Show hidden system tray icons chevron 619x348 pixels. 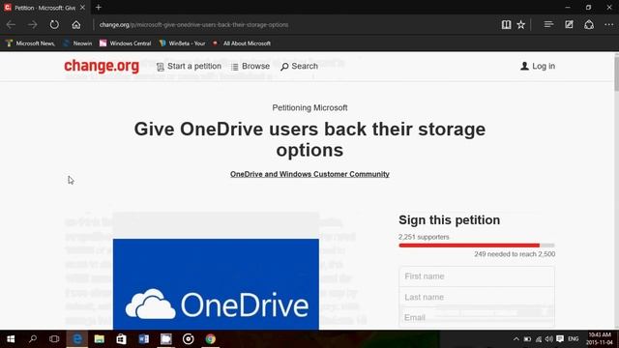[x=516, y=339]
